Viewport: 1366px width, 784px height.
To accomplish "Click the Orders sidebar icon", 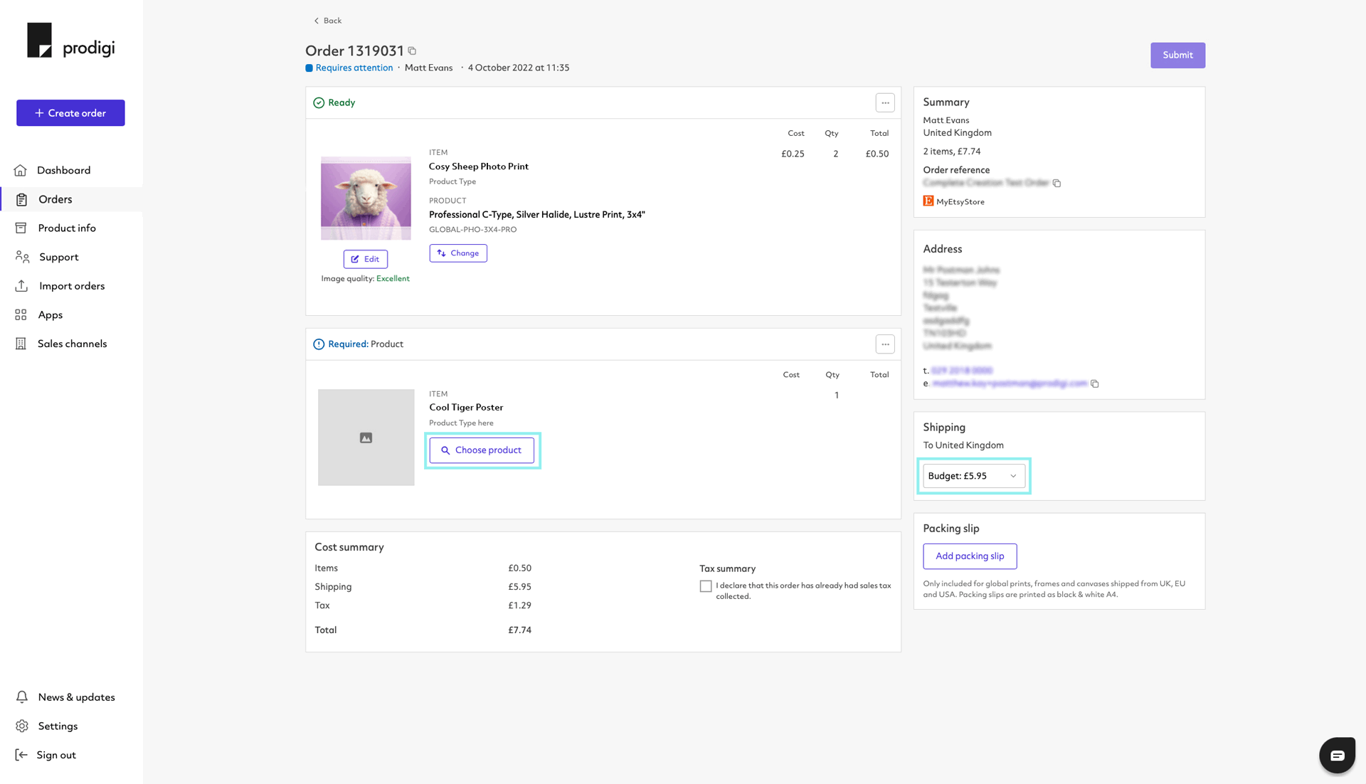I will (x=21, y=198).
